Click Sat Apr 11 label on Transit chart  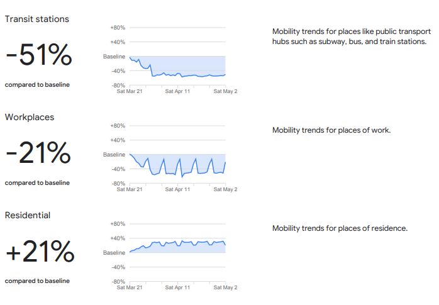coord(177,91)
